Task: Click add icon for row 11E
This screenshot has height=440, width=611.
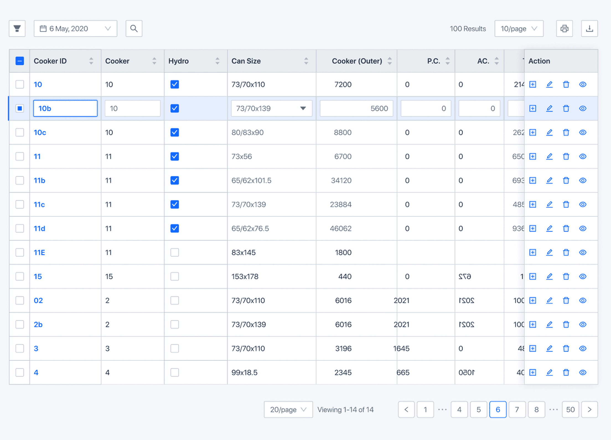Action: [533, 252]
